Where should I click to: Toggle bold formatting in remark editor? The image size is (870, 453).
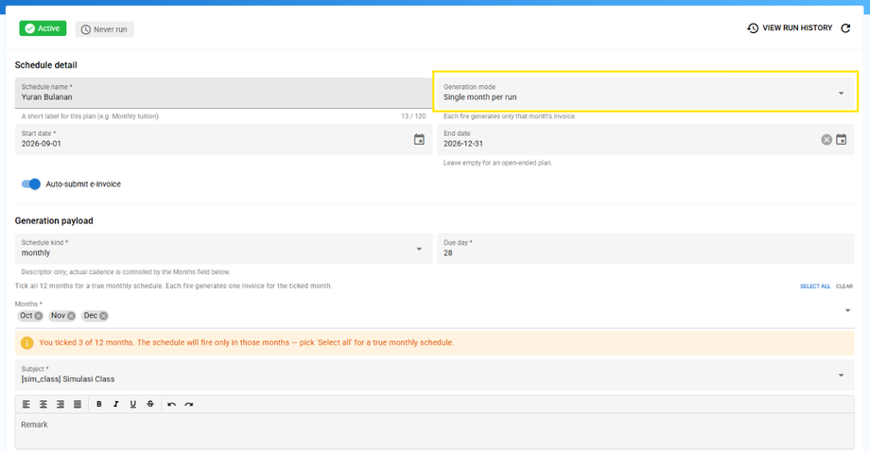tap(98, 404)
